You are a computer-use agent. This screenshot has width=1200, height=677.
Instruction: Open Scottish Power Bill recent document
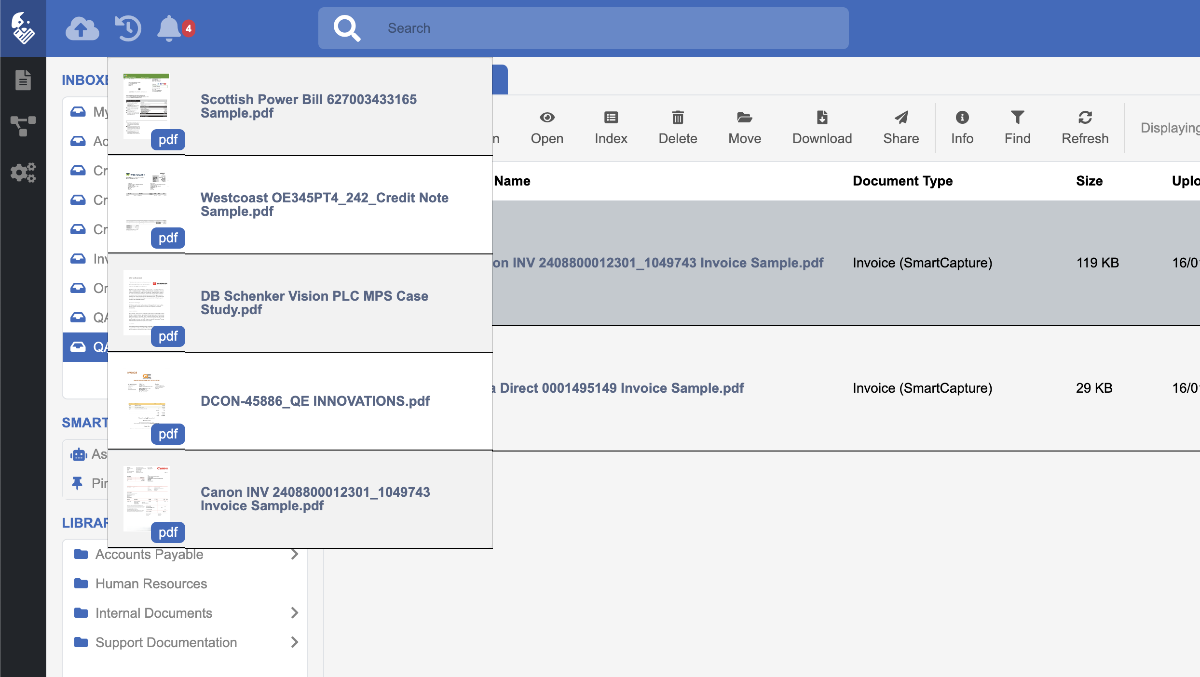click(309, 106)
